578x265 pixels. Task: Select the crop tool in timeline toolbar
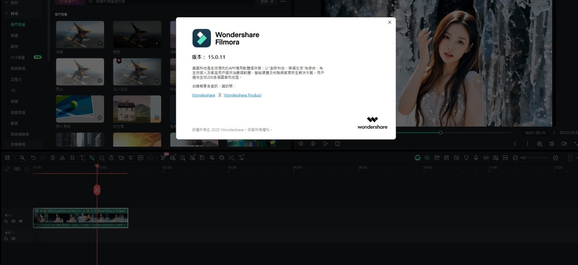[x=72, y=158]
